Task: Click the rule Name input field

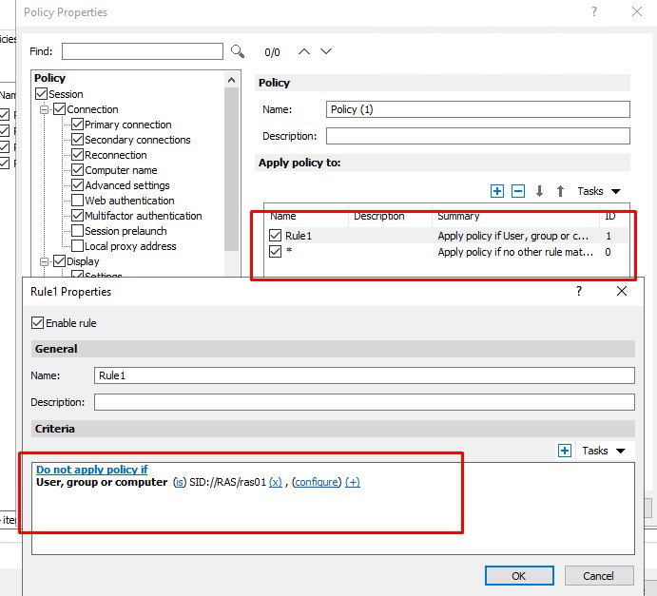Action: [x=363, y=375]
